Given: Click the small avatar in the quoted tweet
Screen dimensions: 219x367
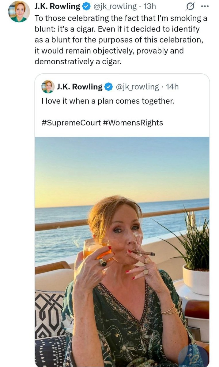Looking at the screenshot, I should point(47,87).
